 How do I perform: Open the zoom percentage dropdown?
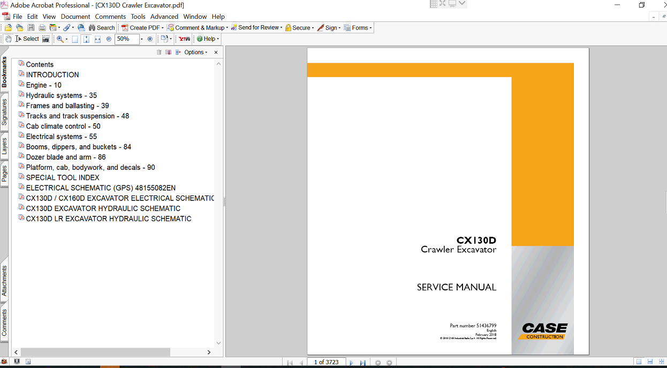(142, 39)
